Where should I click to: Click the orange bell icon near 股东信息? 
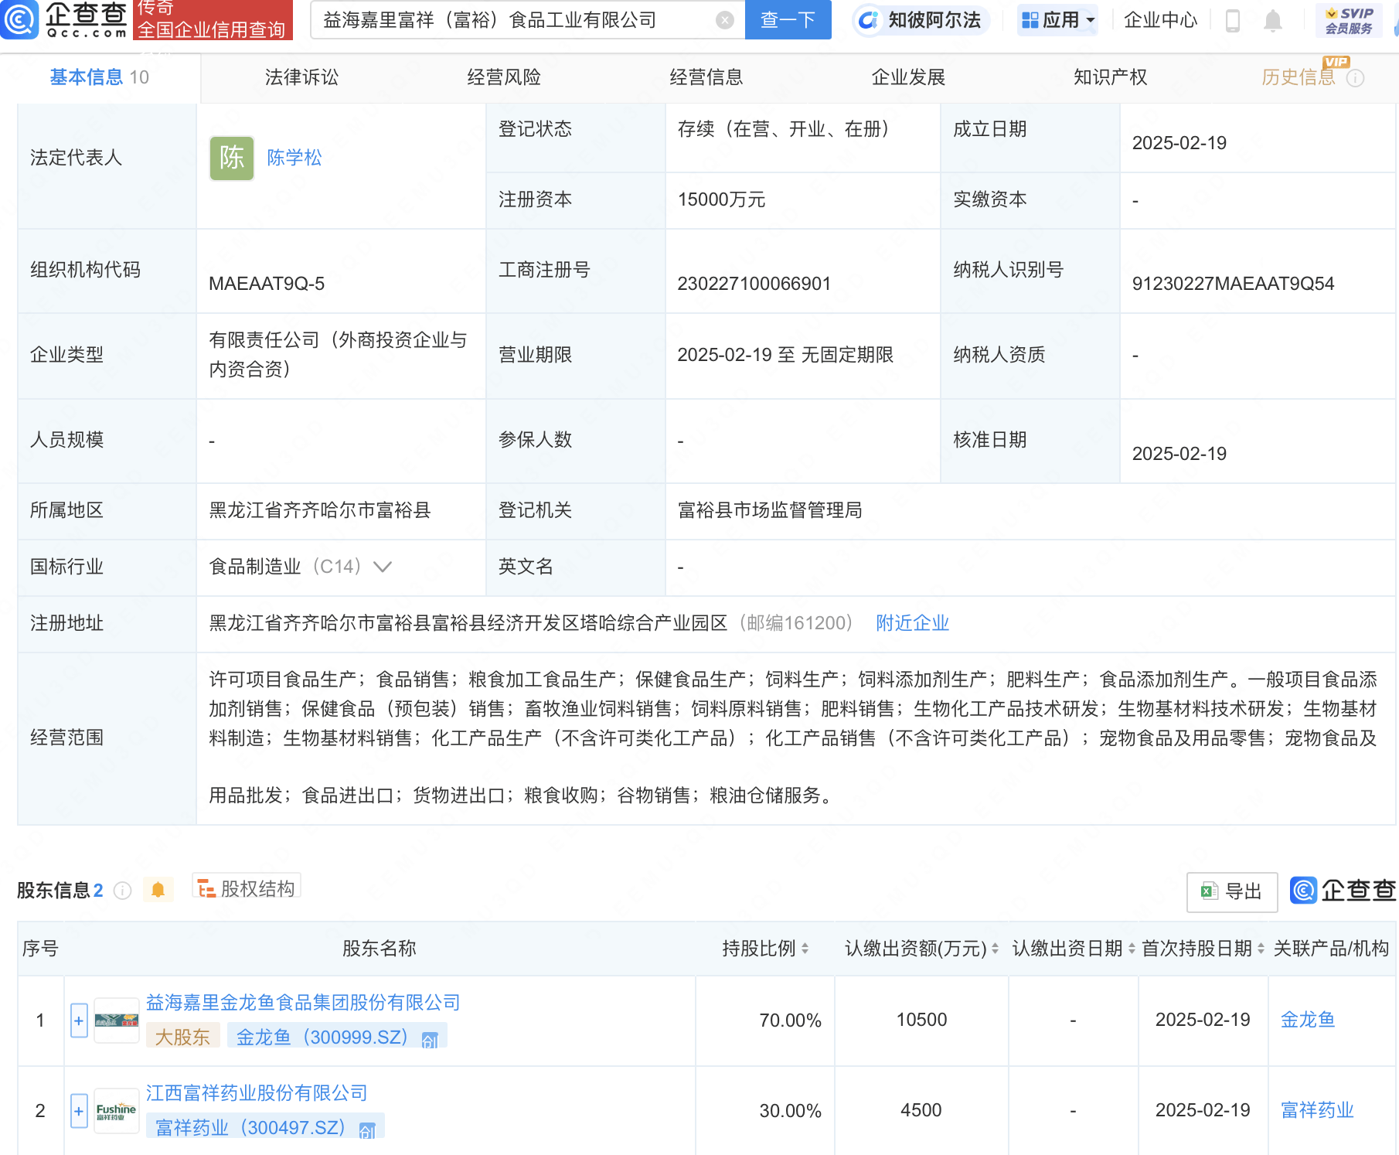pos(158,890)
